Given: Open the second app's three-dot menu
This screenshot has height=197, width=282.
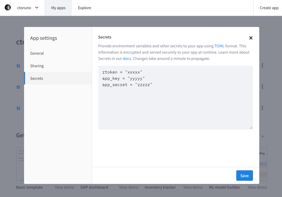Looking at the screenshot, I should coord(262,87).
